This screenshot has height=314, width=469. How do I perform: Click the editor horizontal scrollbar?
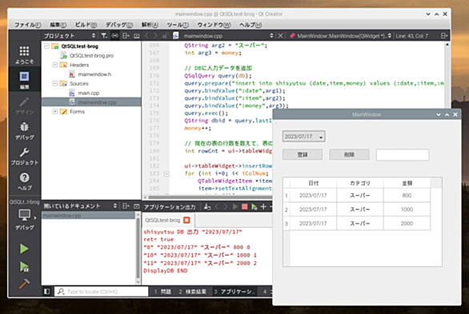pos(210,197)
